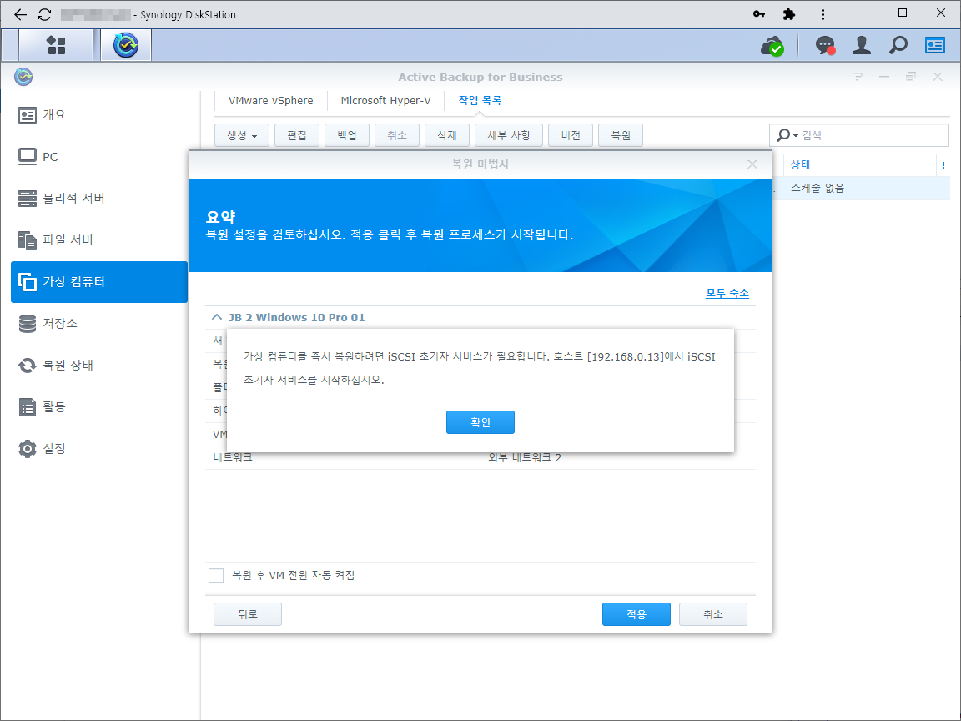Collapse the JB 2 Windows 10 Pro 01 section
This screenshot has height=721, width=961.
point(216,317)
